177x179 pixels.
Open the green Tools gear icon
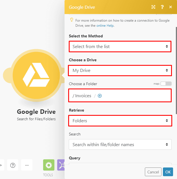(x=48, y=165)
